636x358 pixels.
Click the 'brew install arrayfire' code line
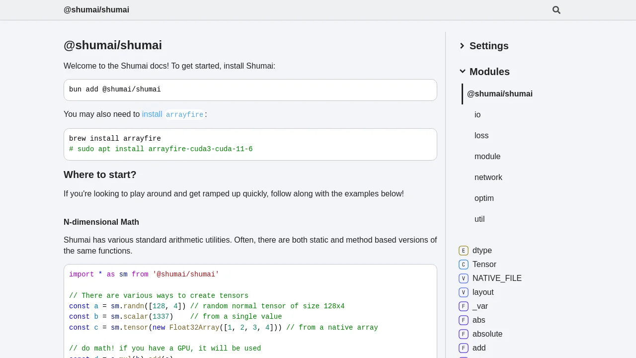[x=115, y=139]
